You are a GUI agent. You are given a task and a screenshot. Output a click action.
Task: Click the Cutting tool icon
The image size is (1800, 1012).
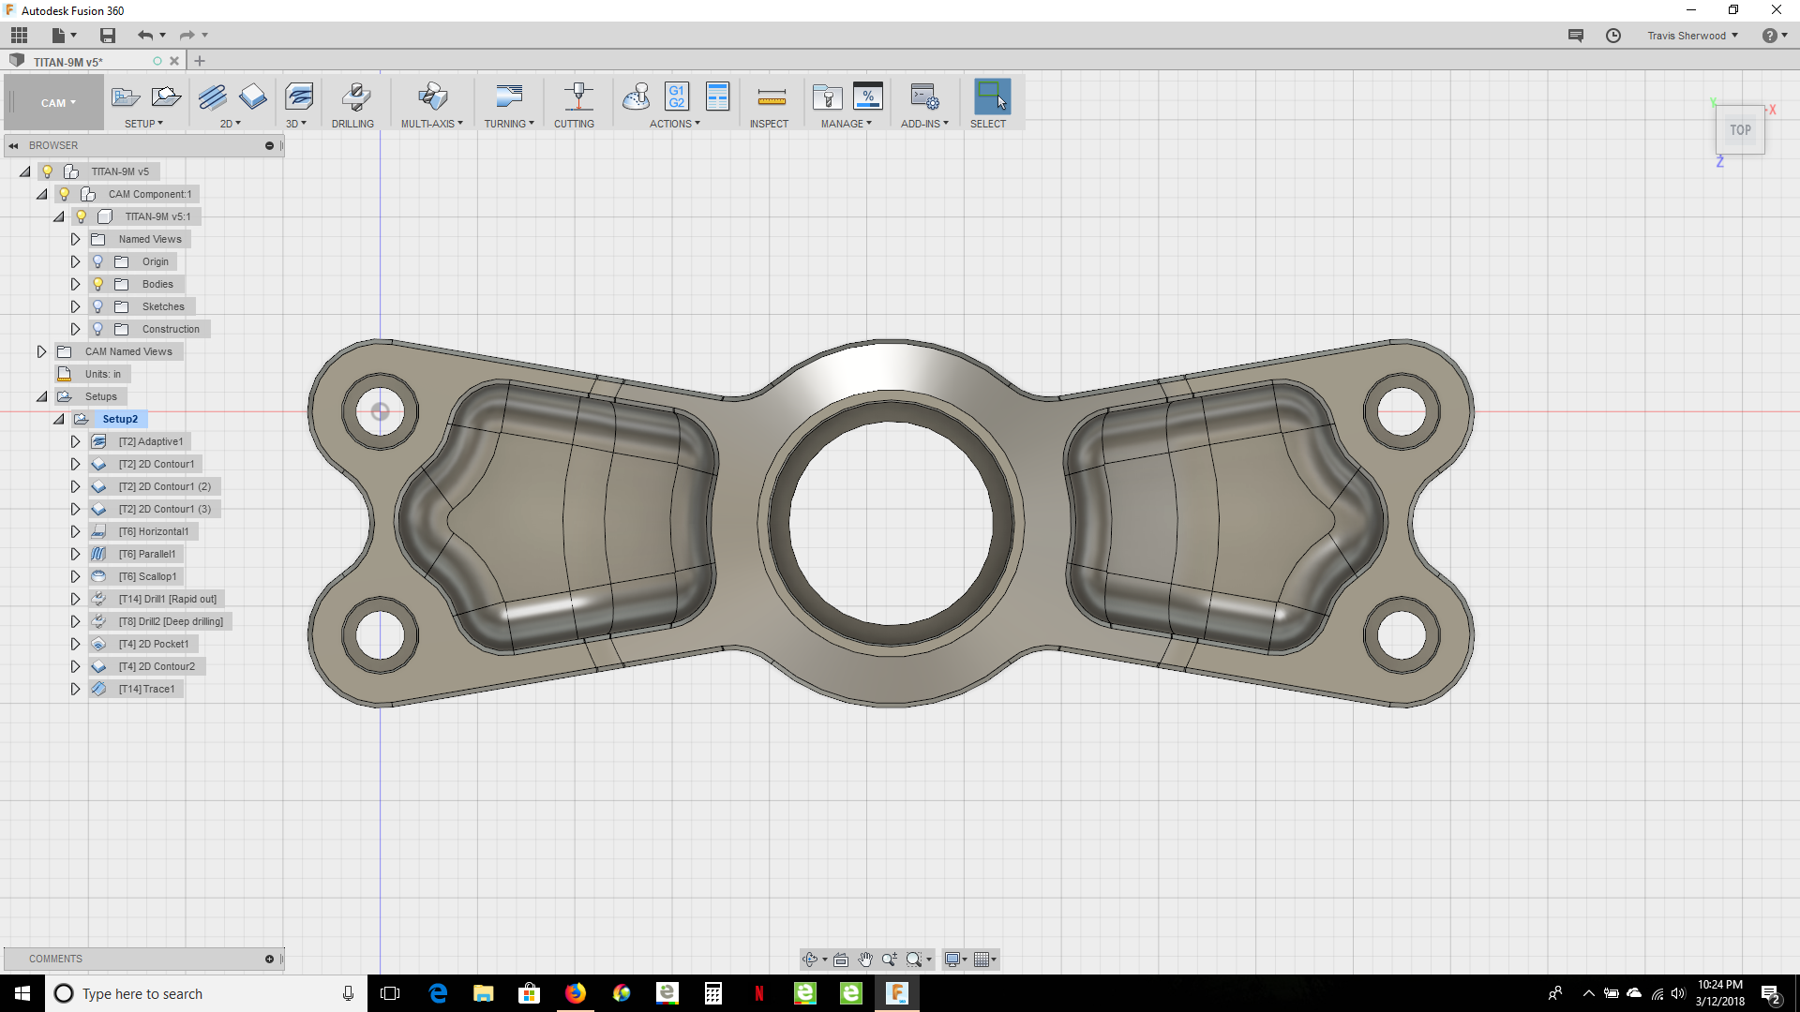[577, 97]
